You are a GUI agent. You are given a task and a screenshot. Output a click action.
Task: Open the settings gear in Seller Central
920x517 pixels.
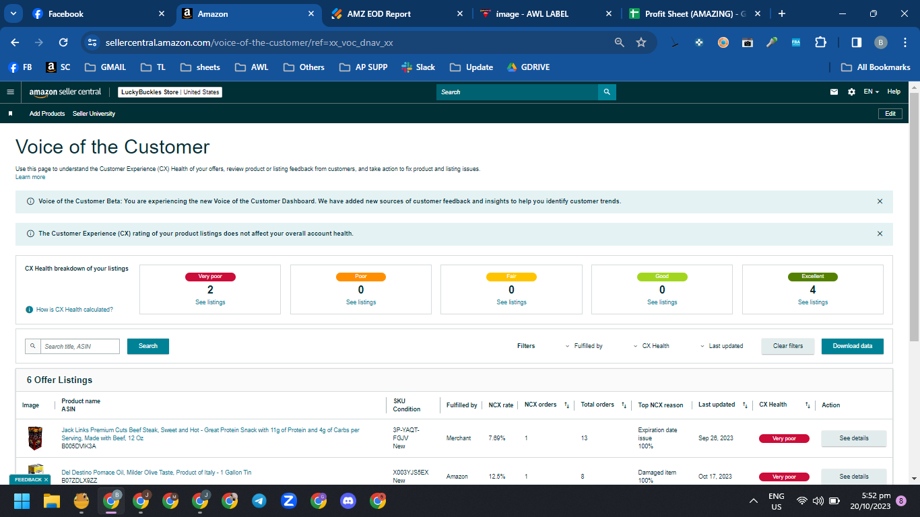[x=851, y=92]
